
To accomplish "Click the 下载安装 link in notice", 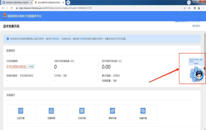I will click(55, 39).
